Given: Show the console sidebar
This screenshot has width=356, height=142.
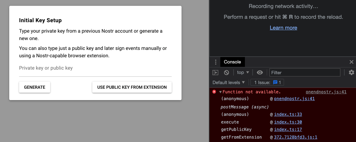Looking at the screenshot, I should pos(215,72).
